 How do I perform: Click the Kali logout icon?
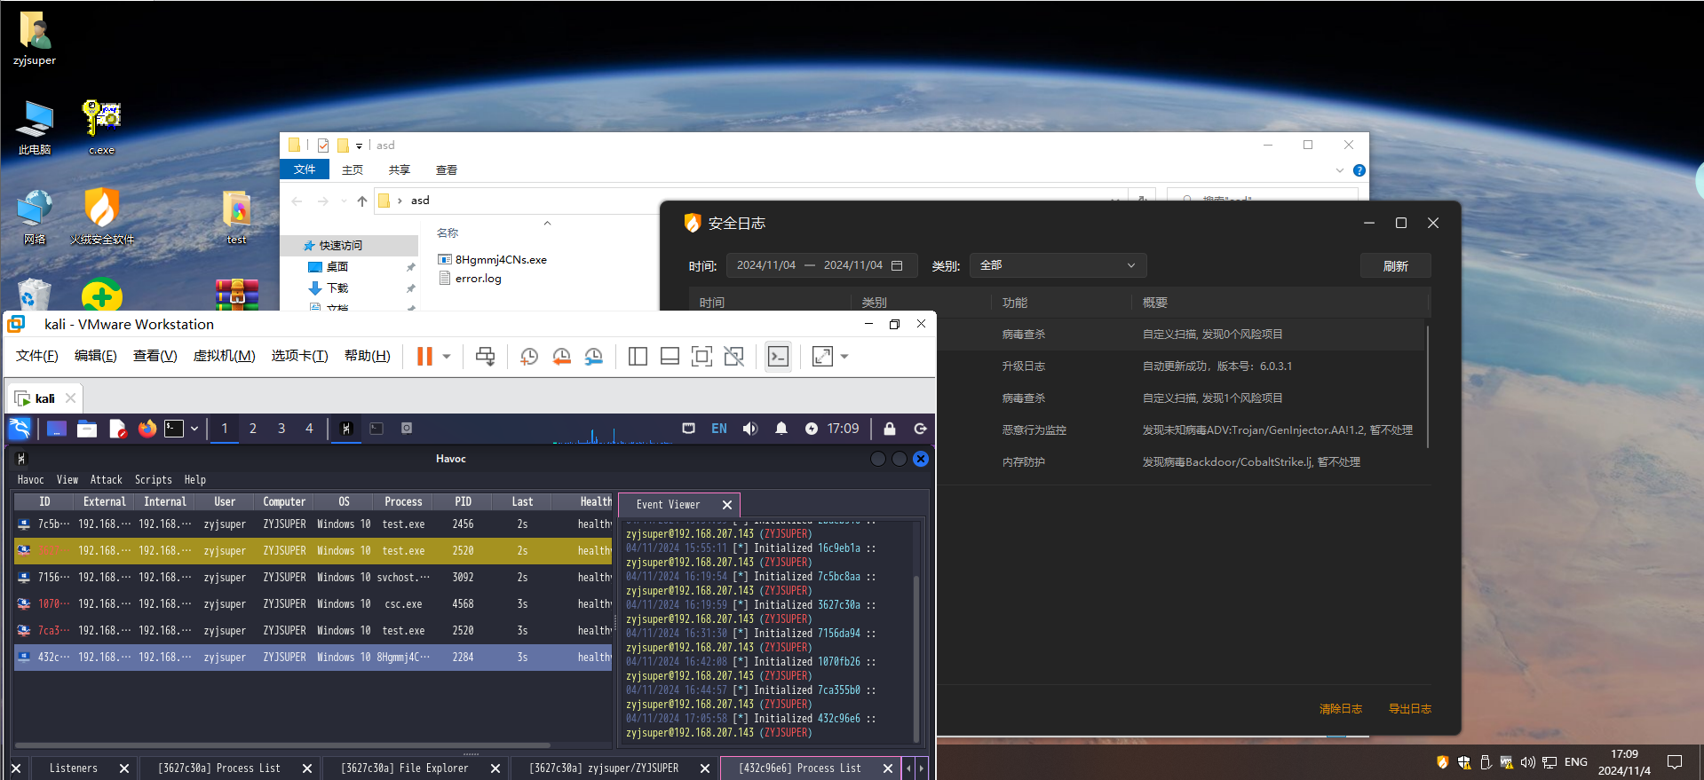[x=921, y=429]
